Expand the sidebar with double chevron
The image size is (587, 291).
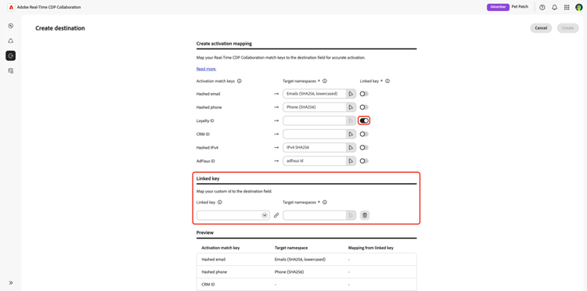pyautogui.click(x=10, y=282)
